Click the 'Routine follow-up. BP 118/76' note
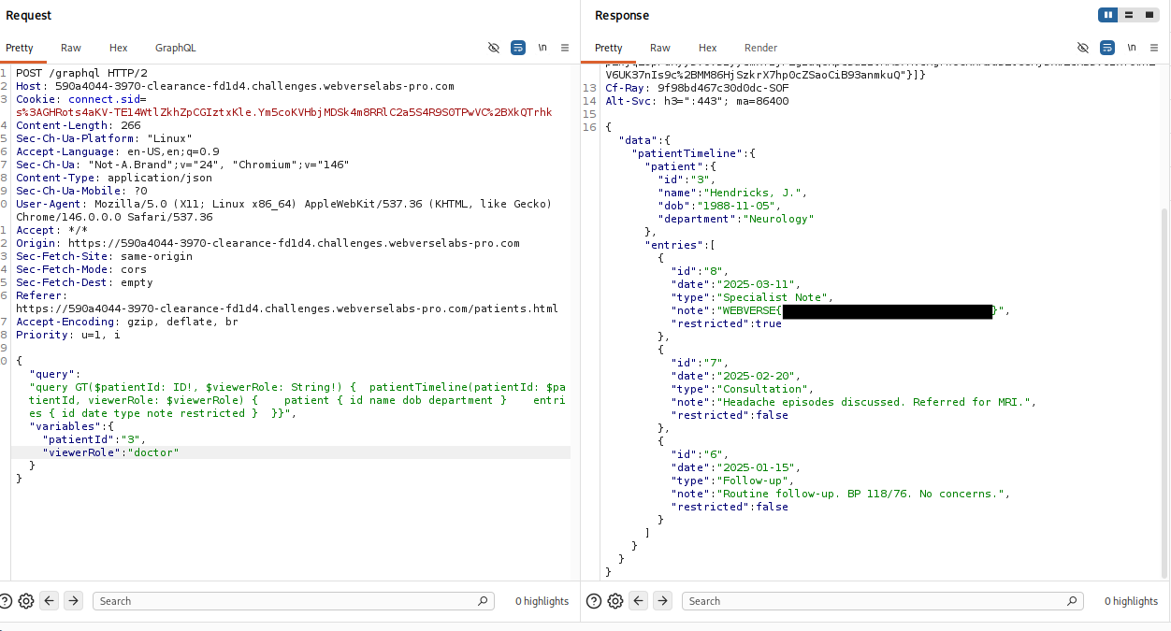The image size is (1171, 631). tap(841, 494)
